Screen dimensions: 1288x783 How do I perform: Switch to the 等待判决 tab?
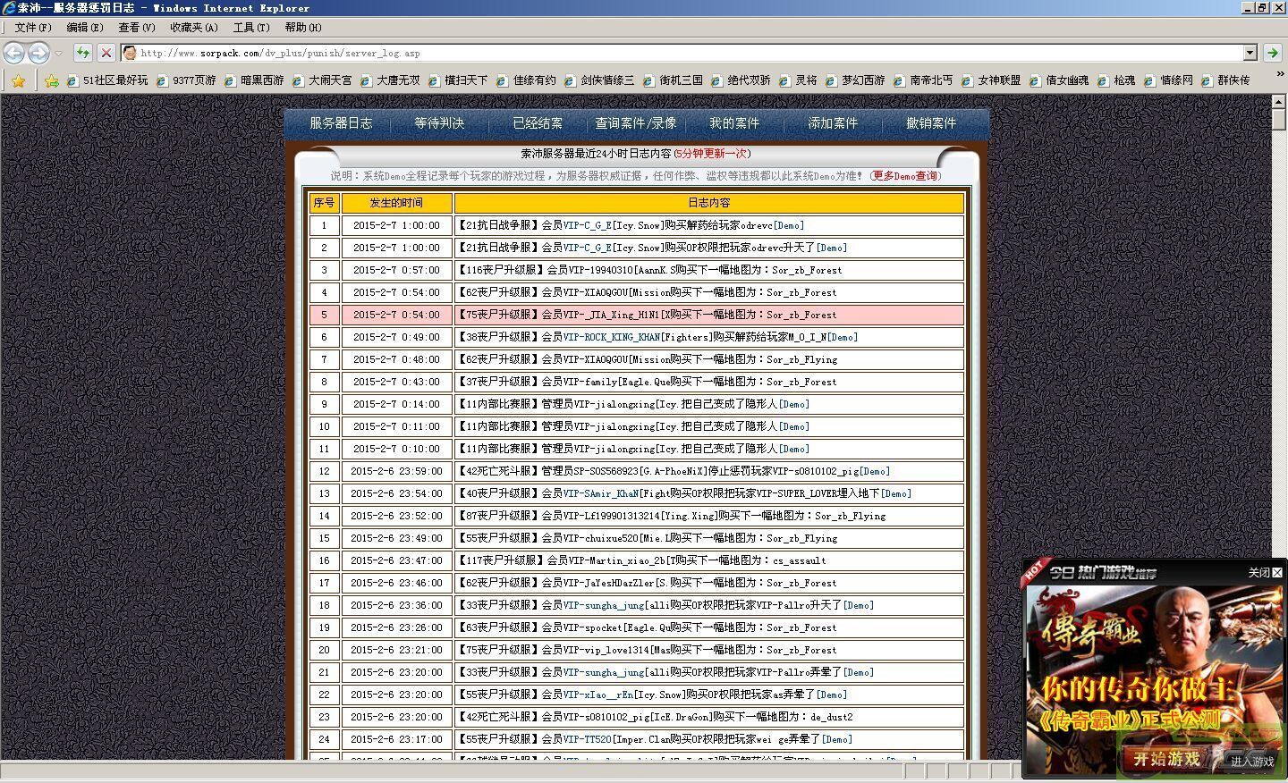pos(439,123)
